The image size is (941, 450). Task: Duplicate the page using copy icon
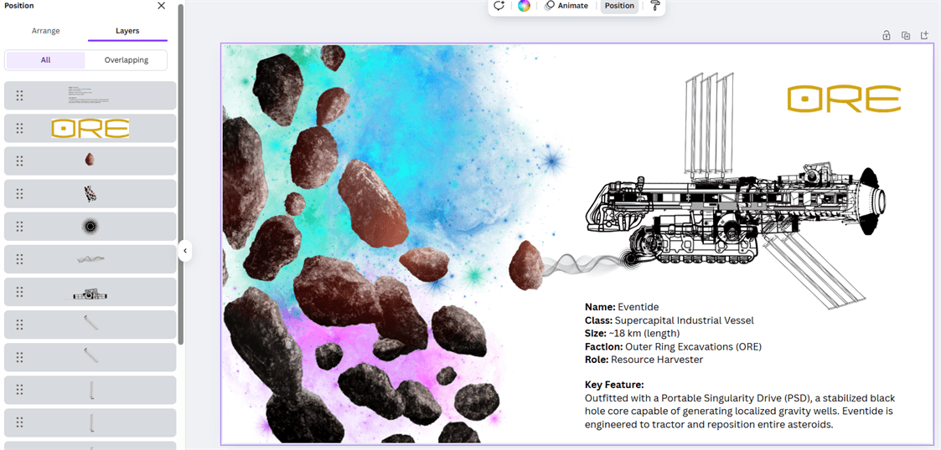click(906, 35)
